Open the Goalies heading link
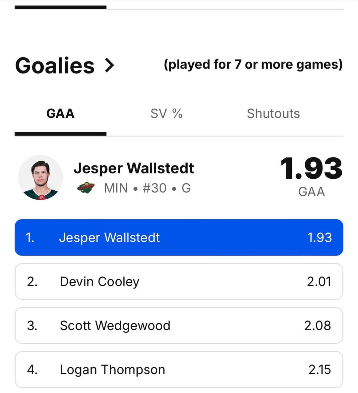Screen dimensions: 358x393 pyautogui.click(x=55, y=66)
